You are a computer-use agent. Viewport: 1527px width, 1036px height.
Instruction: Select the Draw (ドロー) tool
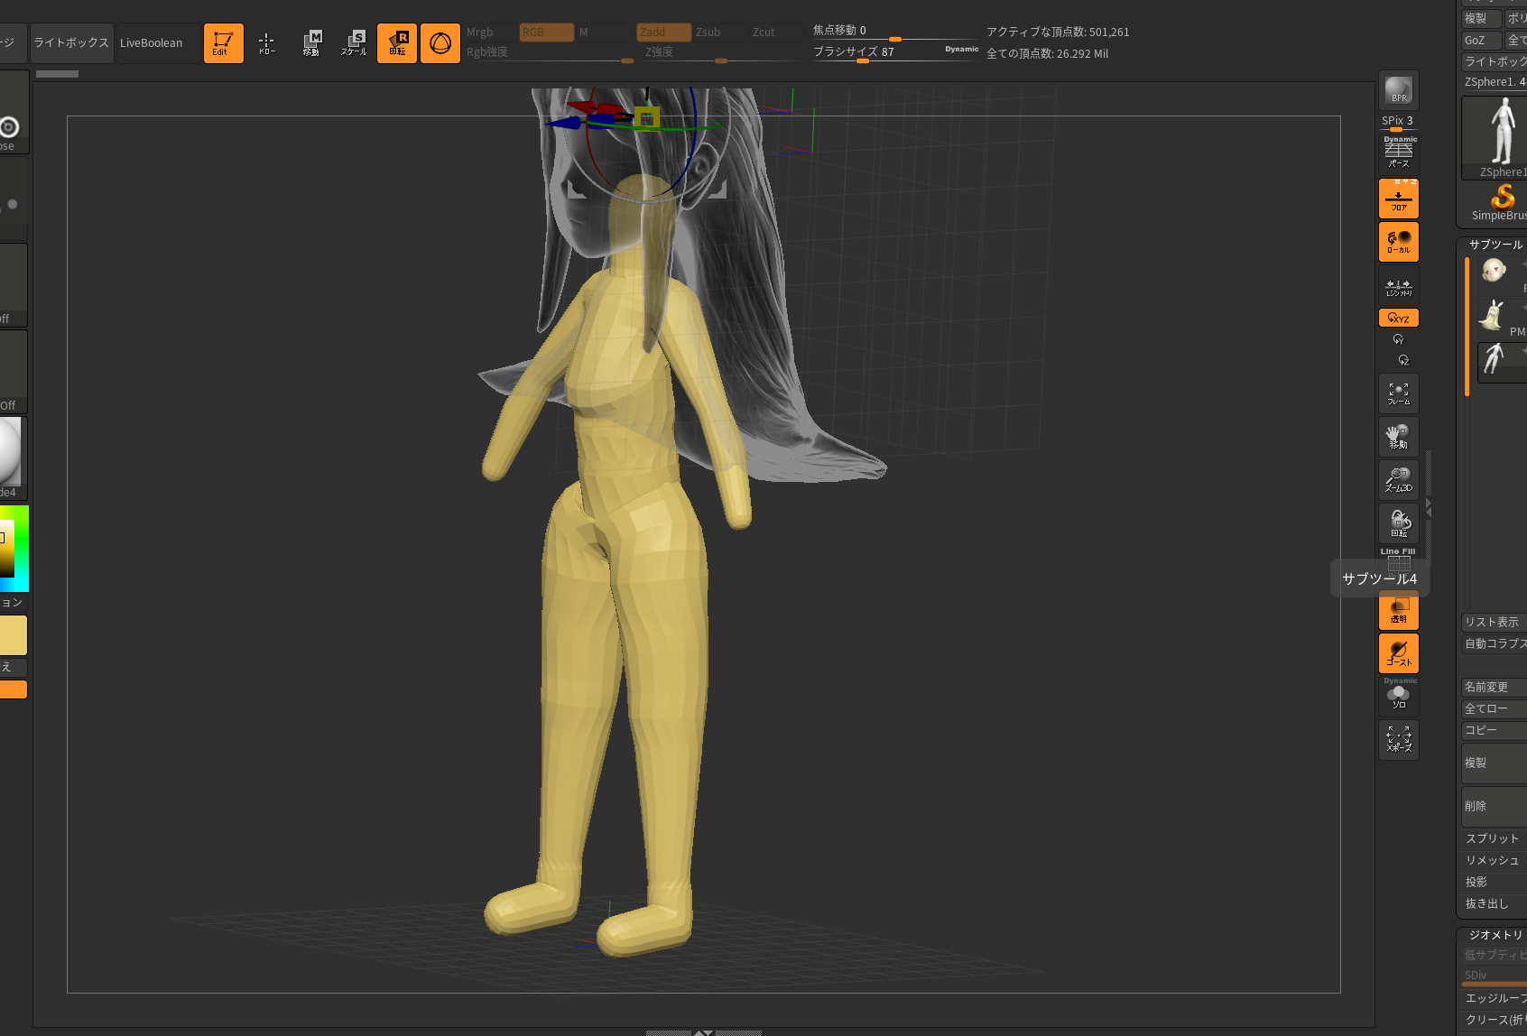pyautogui.click(x=266, y=43)
